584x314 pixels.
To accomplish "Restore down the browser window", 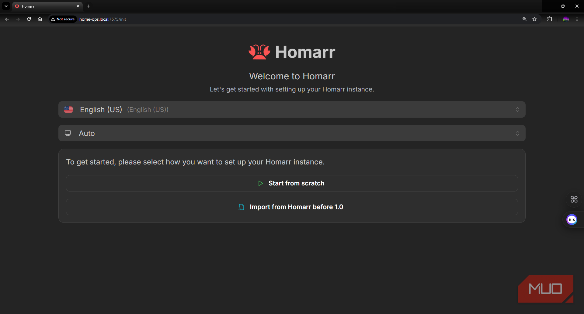I will (563, 6).
